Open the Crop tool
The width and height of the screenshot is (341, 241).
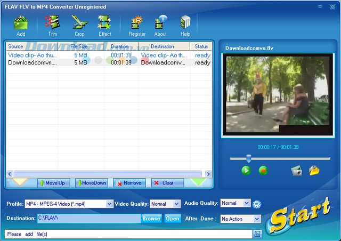[79, 22]
